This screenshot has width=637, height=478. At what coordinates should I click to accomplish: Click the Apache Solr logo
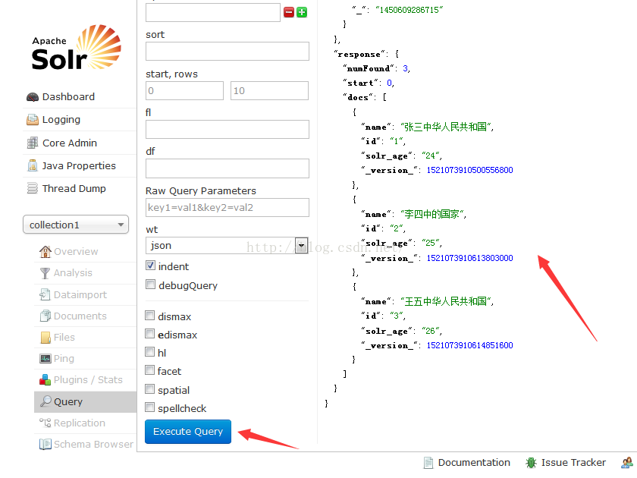[76, 47]
